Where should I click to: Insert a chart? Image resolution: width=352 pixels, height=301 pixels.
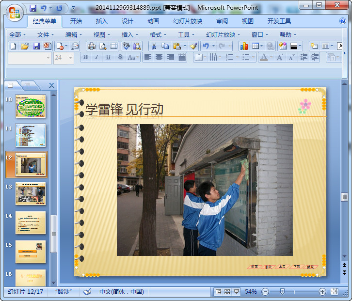coord(244,46)
